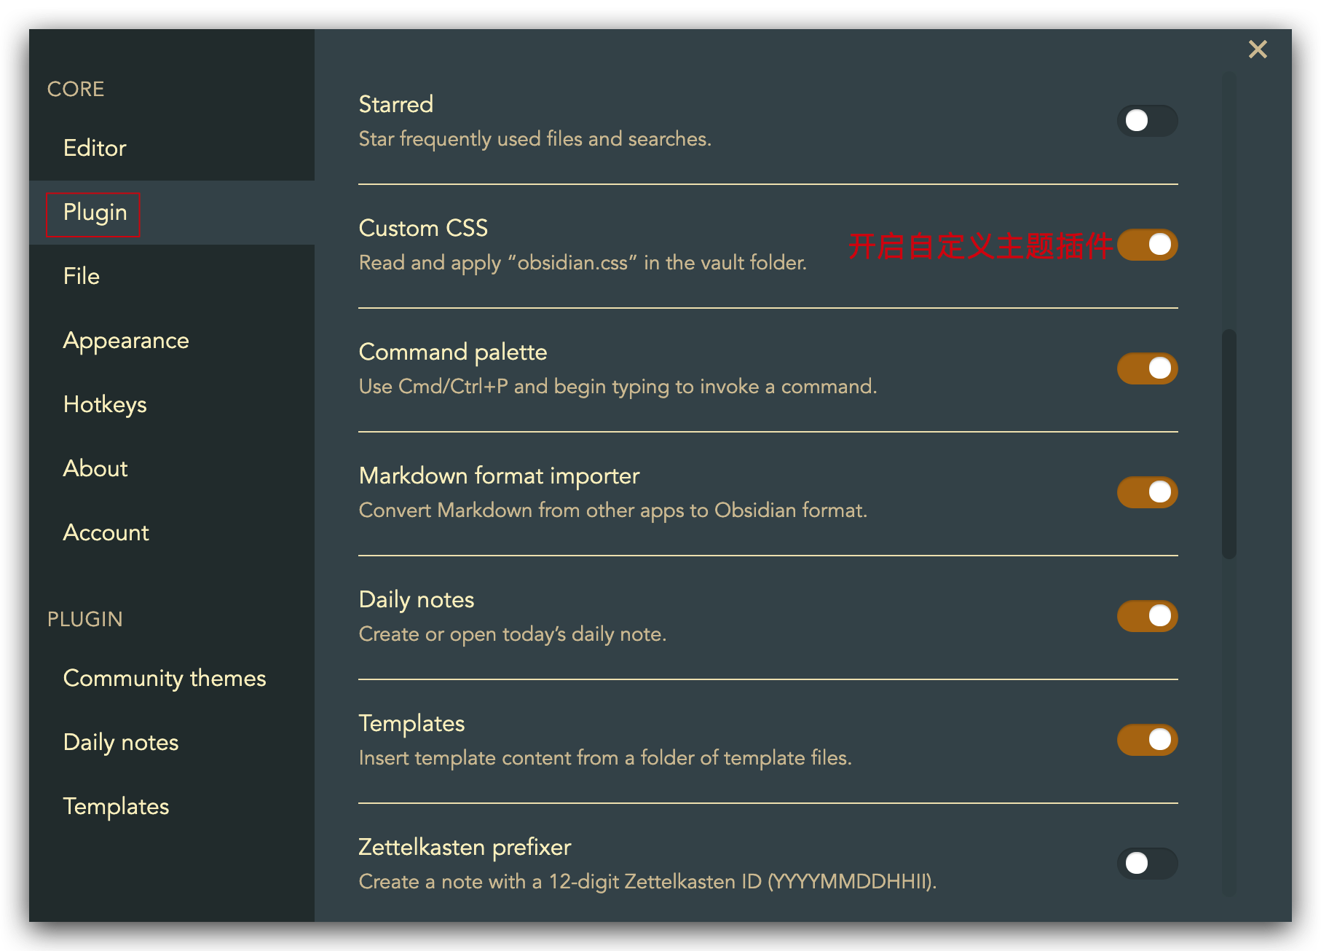Show the Hotkeys settings page

(x=105, y=404)
